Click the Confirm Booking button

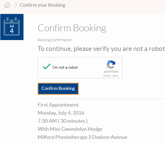tap(58, 89)
